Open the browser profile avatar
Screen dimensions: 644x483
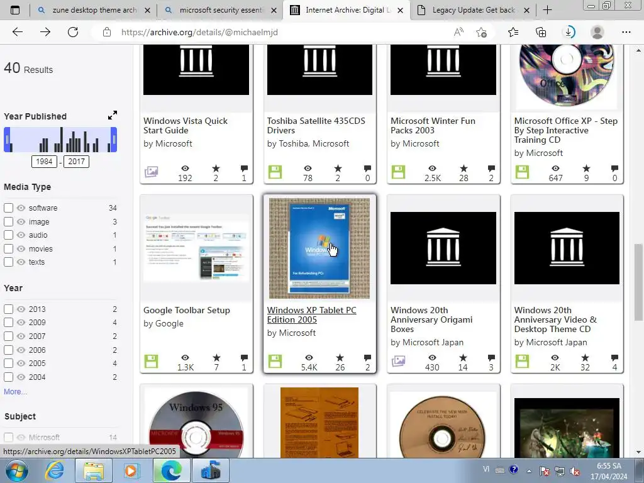click(x=597, y=32)
